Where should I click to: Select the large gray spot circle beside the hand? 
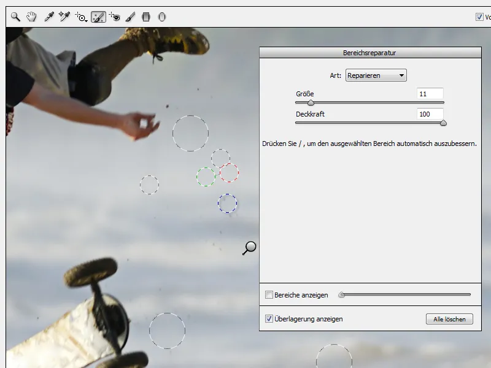coord(190,133)
